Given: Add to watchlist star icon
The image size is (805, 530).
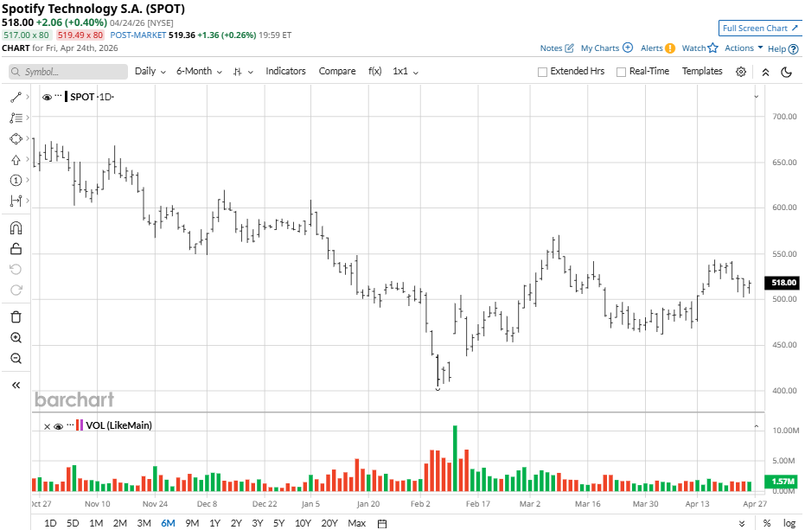Looking at the screenshot, I should point(712,48).
